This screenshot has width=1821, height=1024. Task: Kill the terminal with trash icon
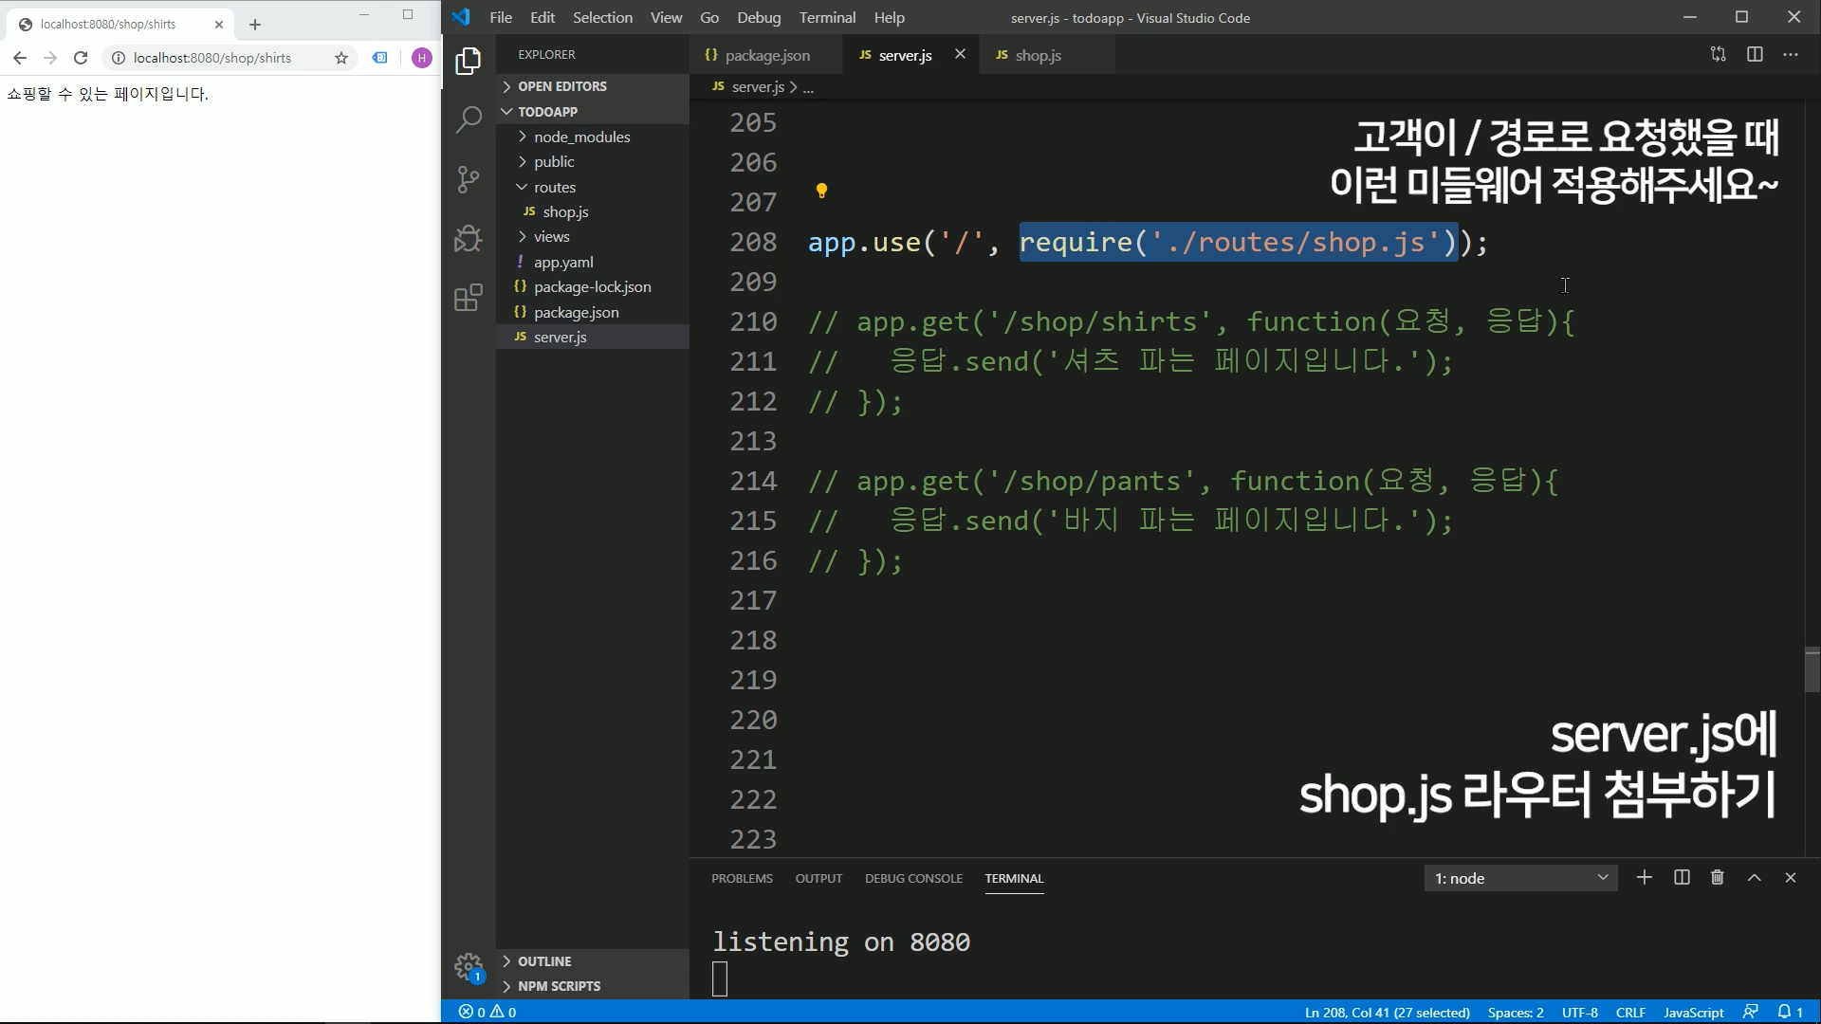(x=1717, y=878)
